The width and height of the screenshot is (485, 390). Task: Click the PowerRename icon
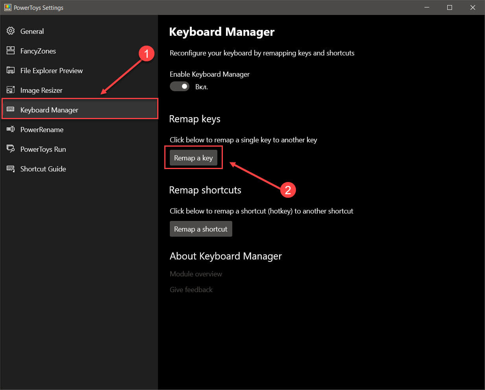click(11, 129)
